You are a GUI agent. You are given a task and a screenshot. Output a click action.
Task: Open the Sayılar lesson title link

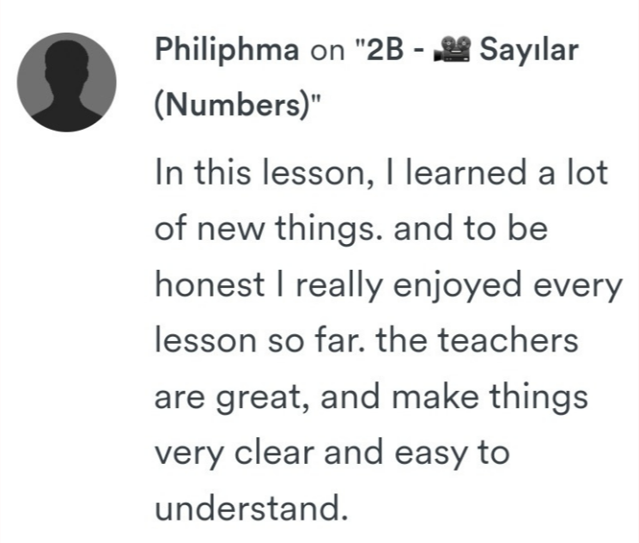(x=528, y=50)
